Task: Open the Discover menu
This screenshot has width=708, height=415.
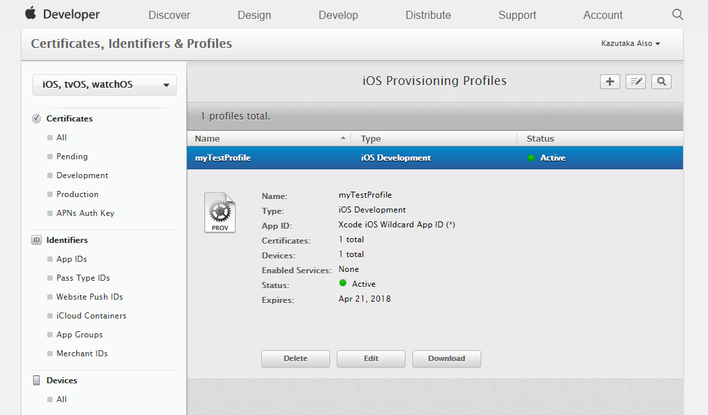Action: [x=169, y=15]
